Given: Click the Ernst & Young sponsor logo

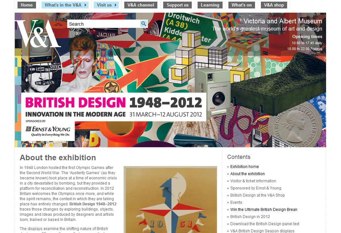Looking at the screenshot, I should 48,131.
